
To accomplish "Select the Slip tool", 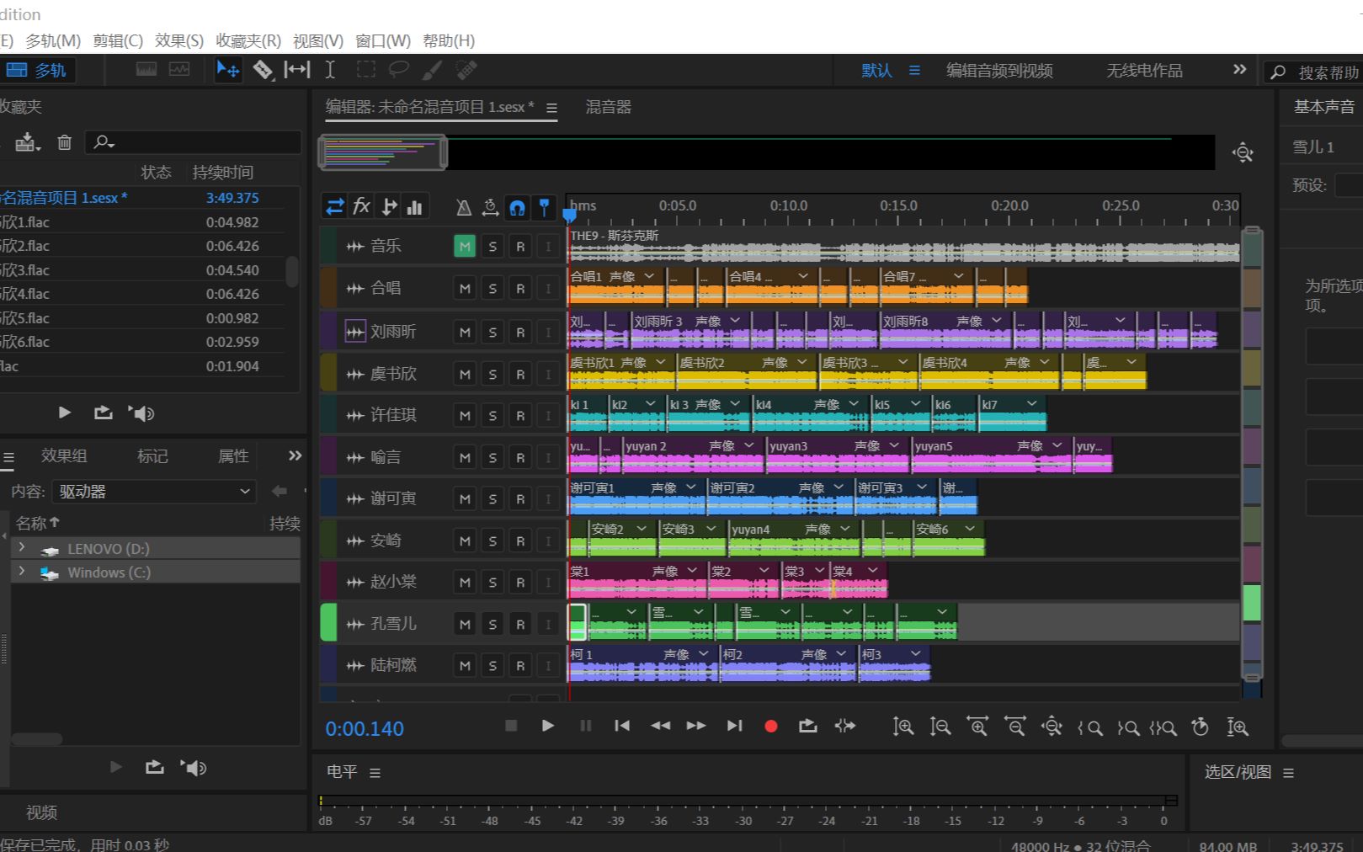I will (x=296, y=70).
